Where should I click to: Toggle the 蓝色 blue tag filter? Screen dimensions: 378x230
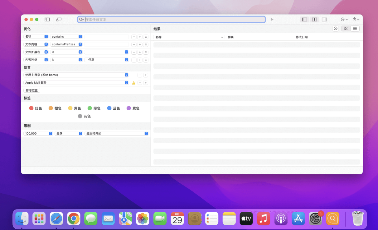tap(109, 108)
